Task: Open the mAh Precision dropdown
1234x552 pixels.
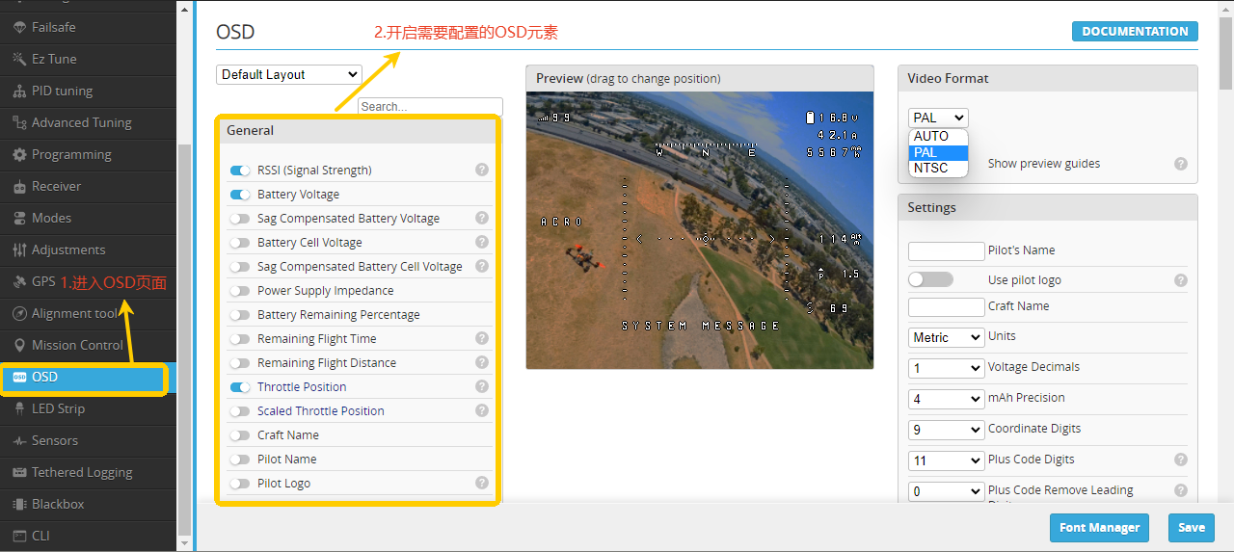Action: coord(946,399)
